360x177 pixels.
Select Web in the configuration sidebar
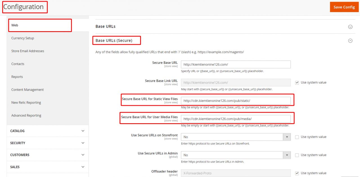(15, 25)
